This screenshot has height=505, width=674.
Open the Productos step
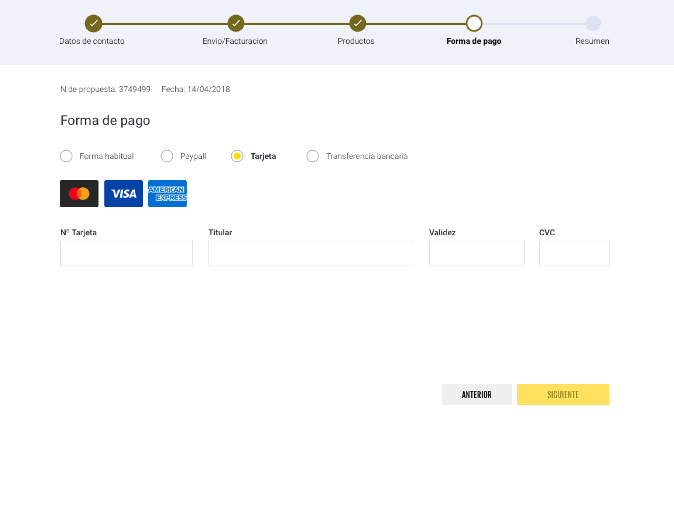coord(356,41)
